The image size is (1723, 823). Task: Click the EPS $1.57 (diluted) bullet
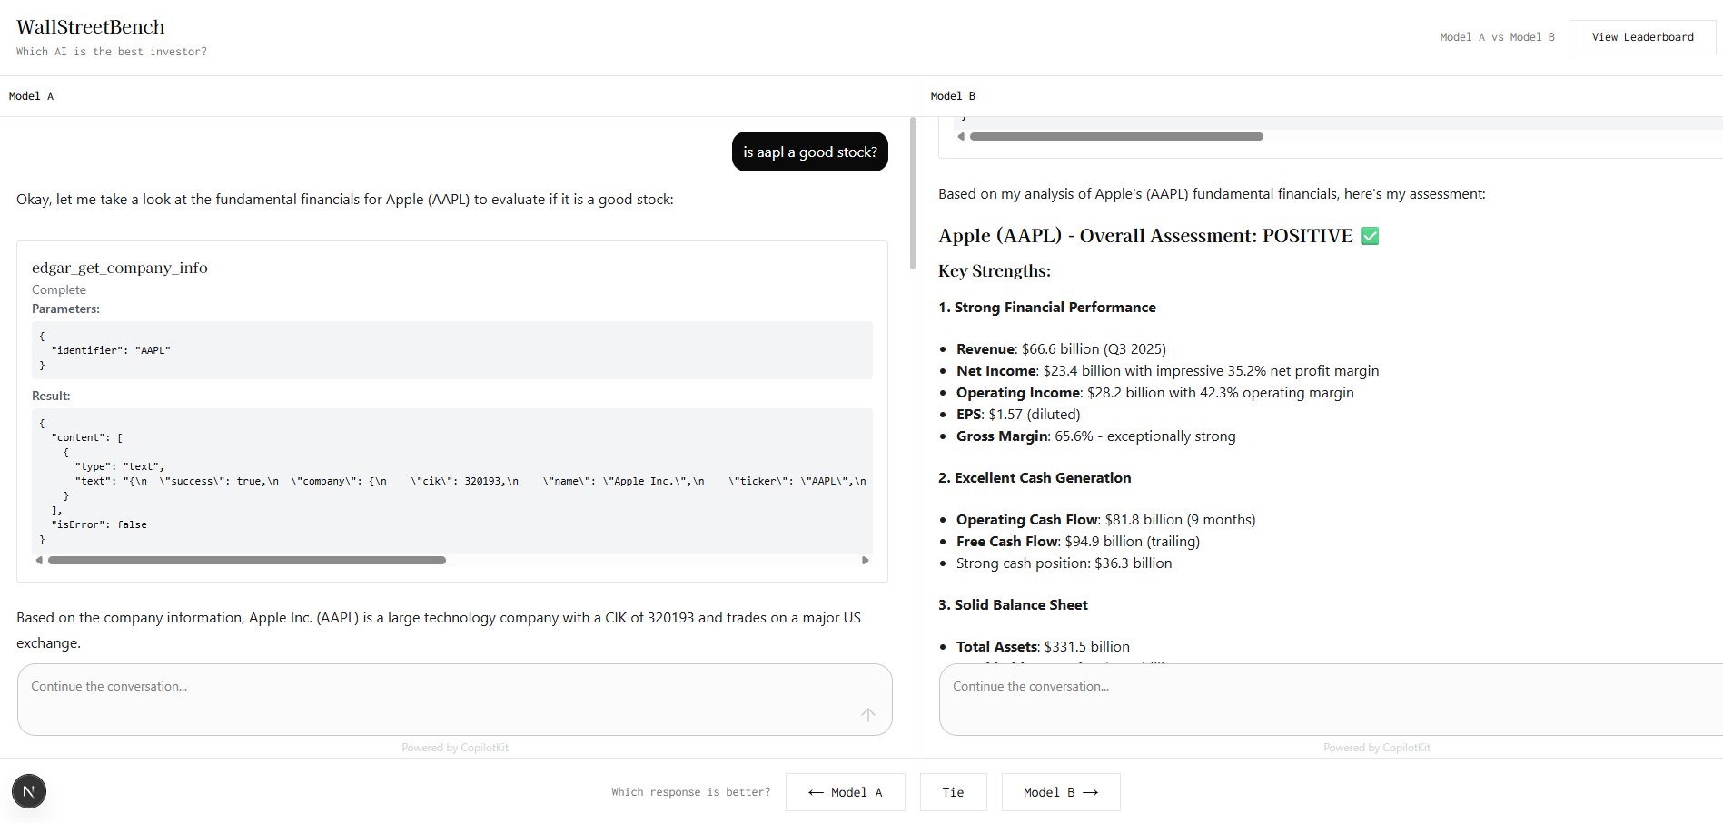1018,415
